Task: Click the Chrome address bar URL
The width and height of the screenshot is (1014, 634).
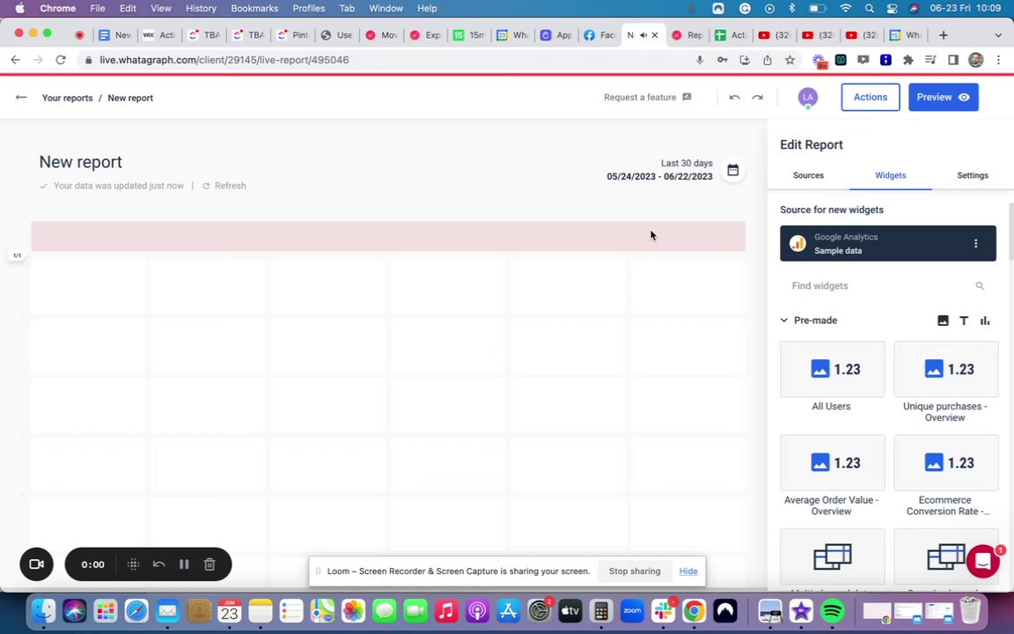Action: click(x=224, y=60)
